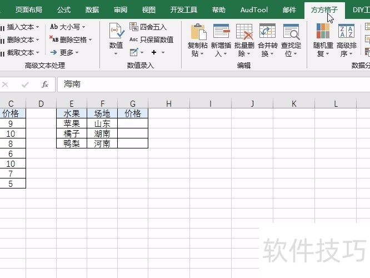Open the 帮助 ribbon tab
The width and height of the screenshot is (370, 278).
218,9
